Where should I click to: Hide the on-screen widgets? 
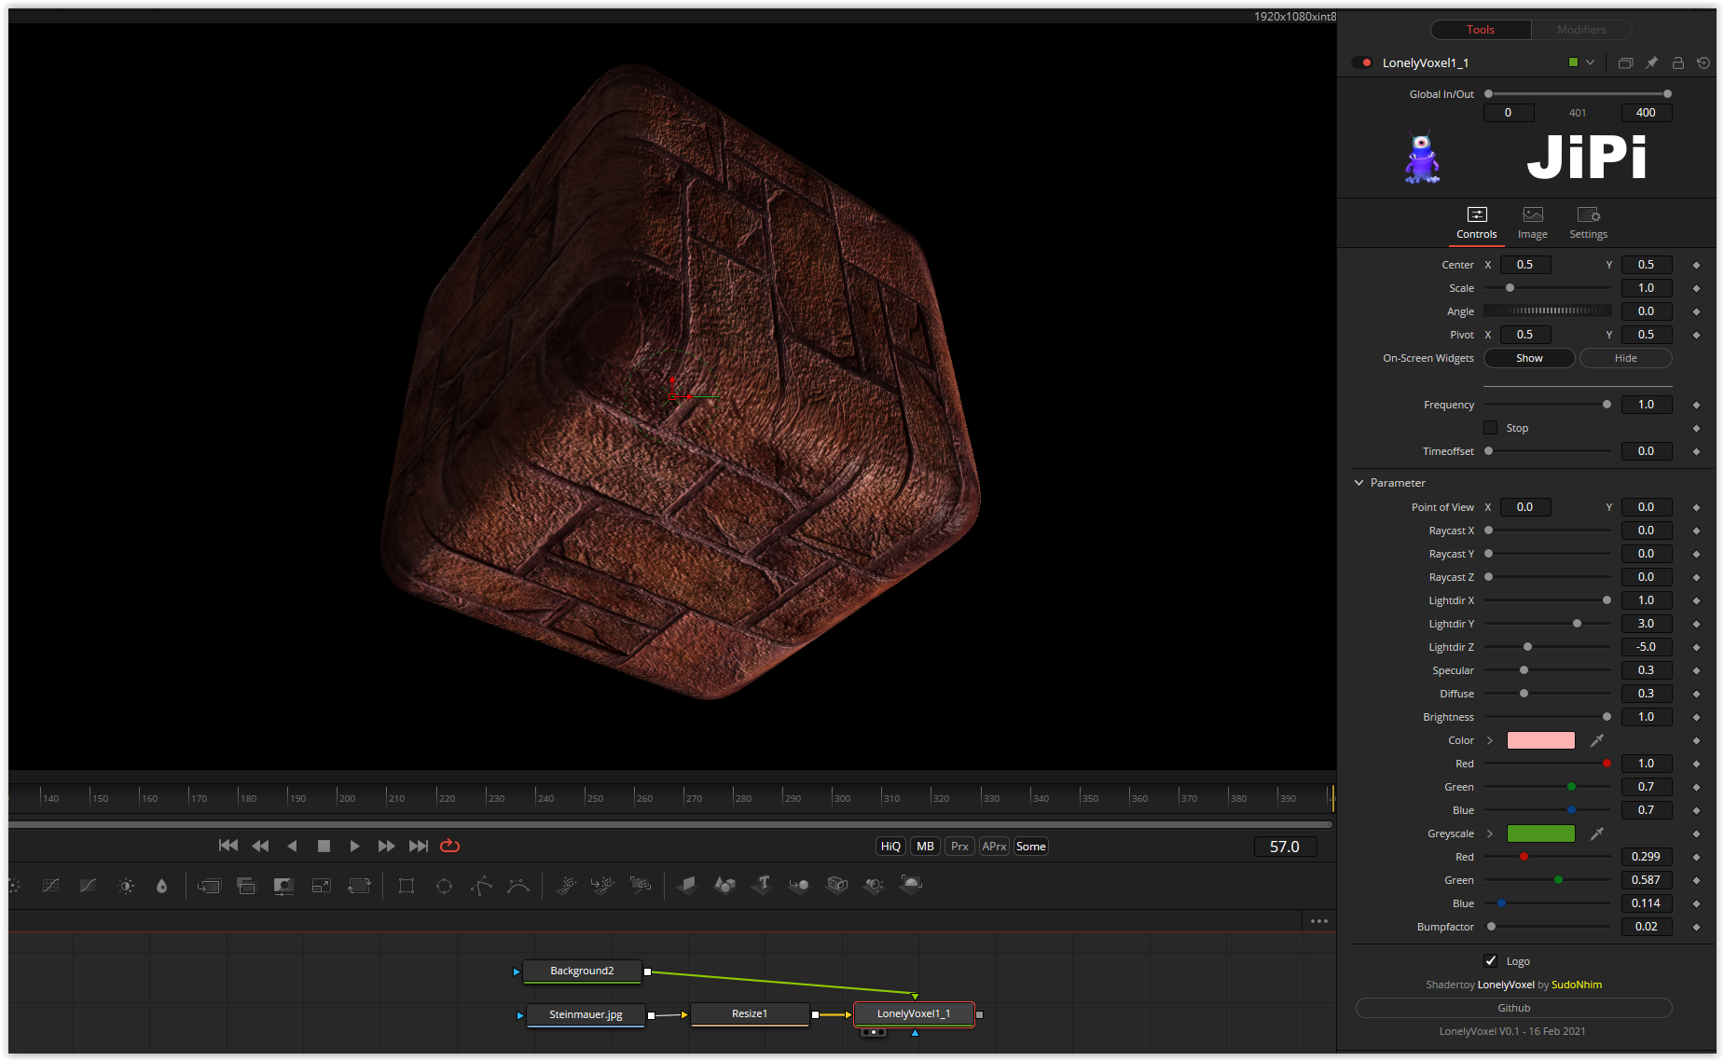(1625, 358)
